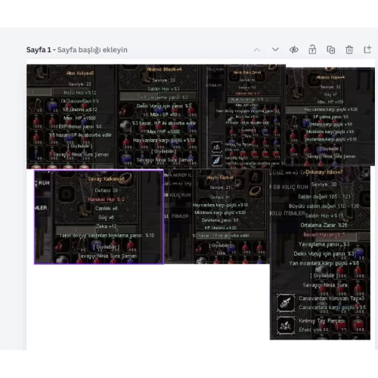
Task: Select the Abanoz Küpe+4 item image
Action: tap(330, 116)
